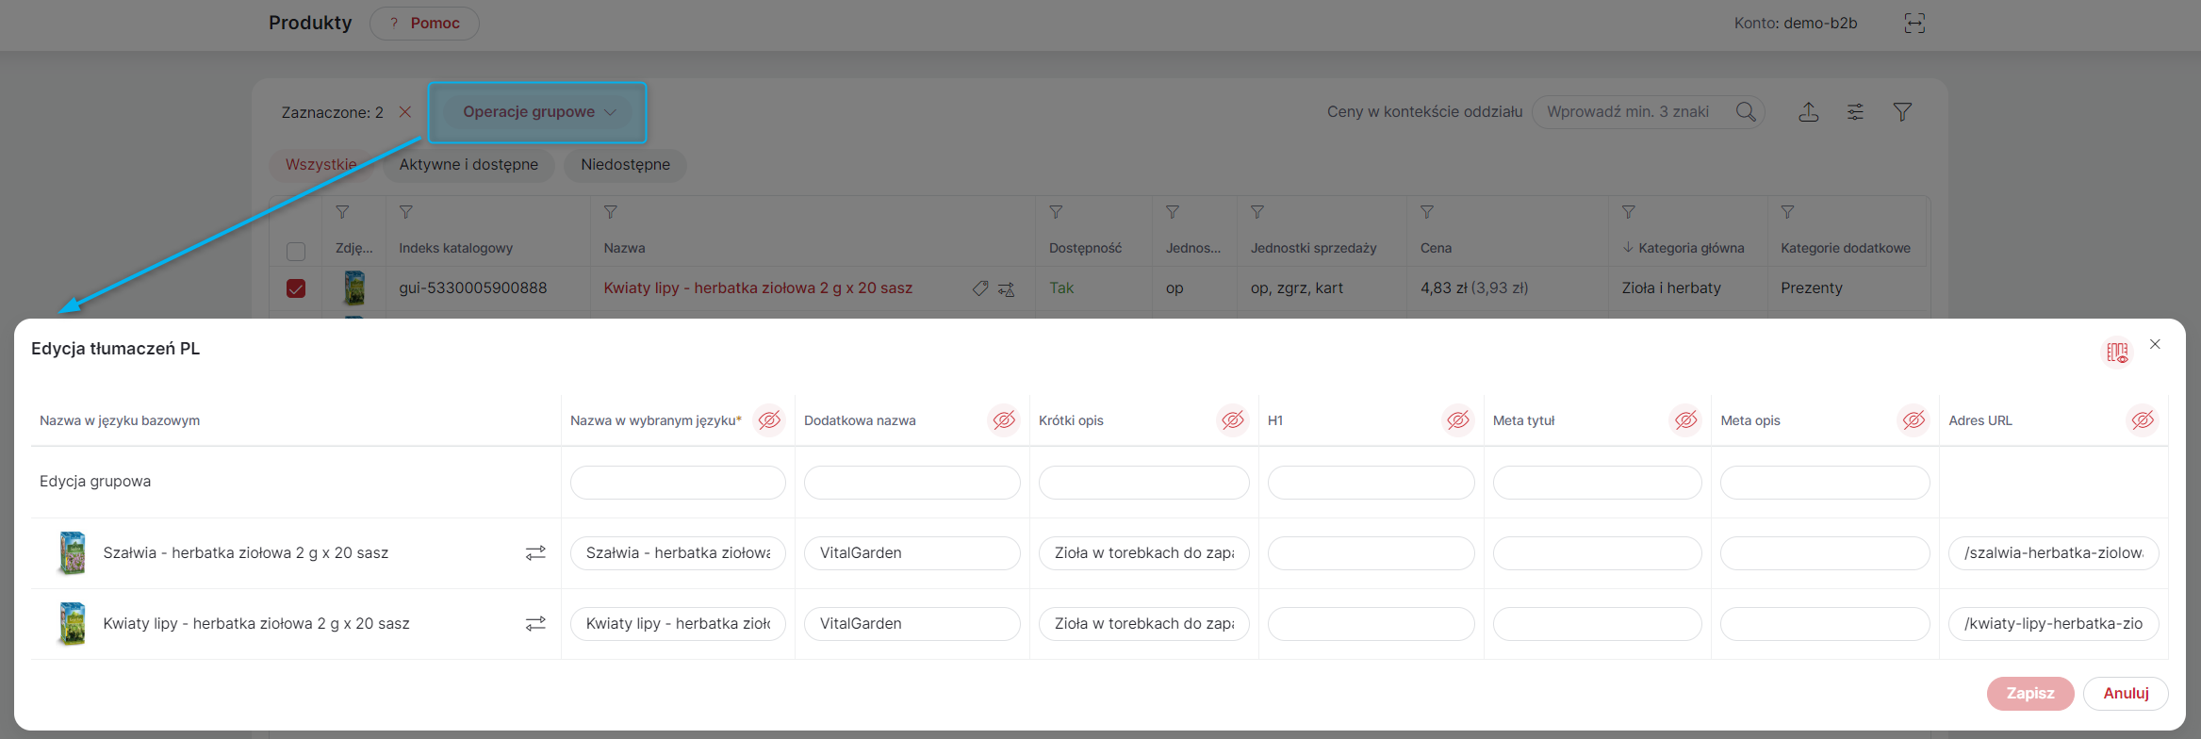The image size is (2201, 739).
Task: Open filter for Indeks katalogowy column
Action: click(x=406, y=212)
